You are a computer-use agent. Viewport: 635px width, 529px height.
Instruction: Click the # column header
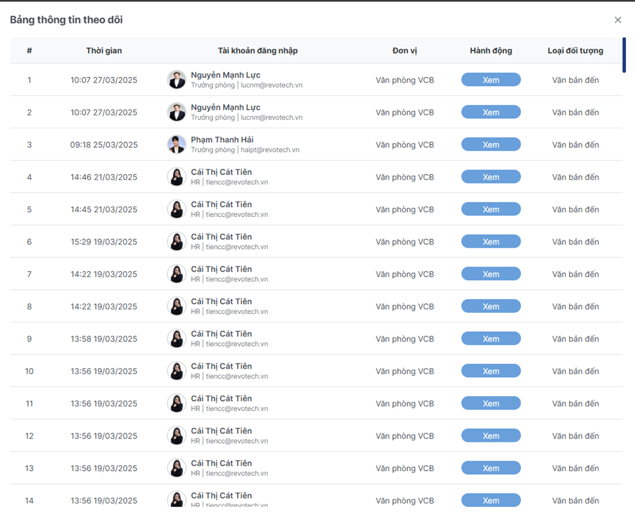[x=29, y=51]
